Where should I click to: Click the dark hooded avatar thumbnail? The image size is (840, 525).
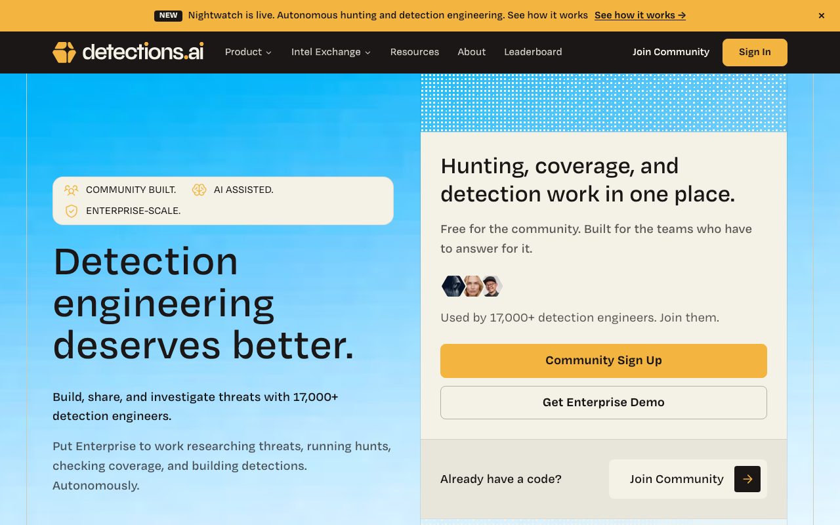tap(452, 286)
